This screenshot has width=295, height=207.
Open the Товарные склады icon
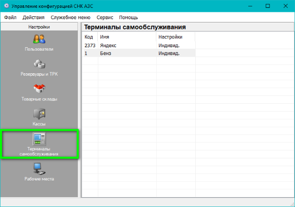tap(39, 89)
